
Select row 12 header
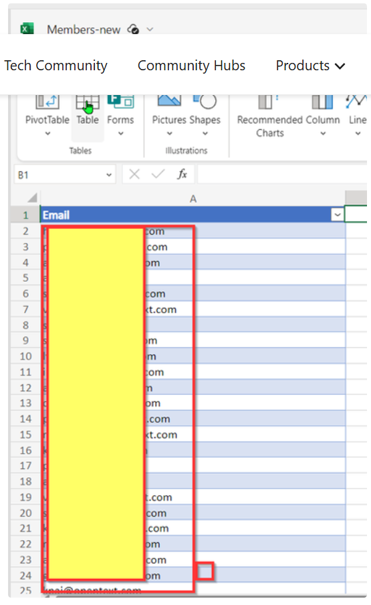pyautogui.click(x=25, y=387)
